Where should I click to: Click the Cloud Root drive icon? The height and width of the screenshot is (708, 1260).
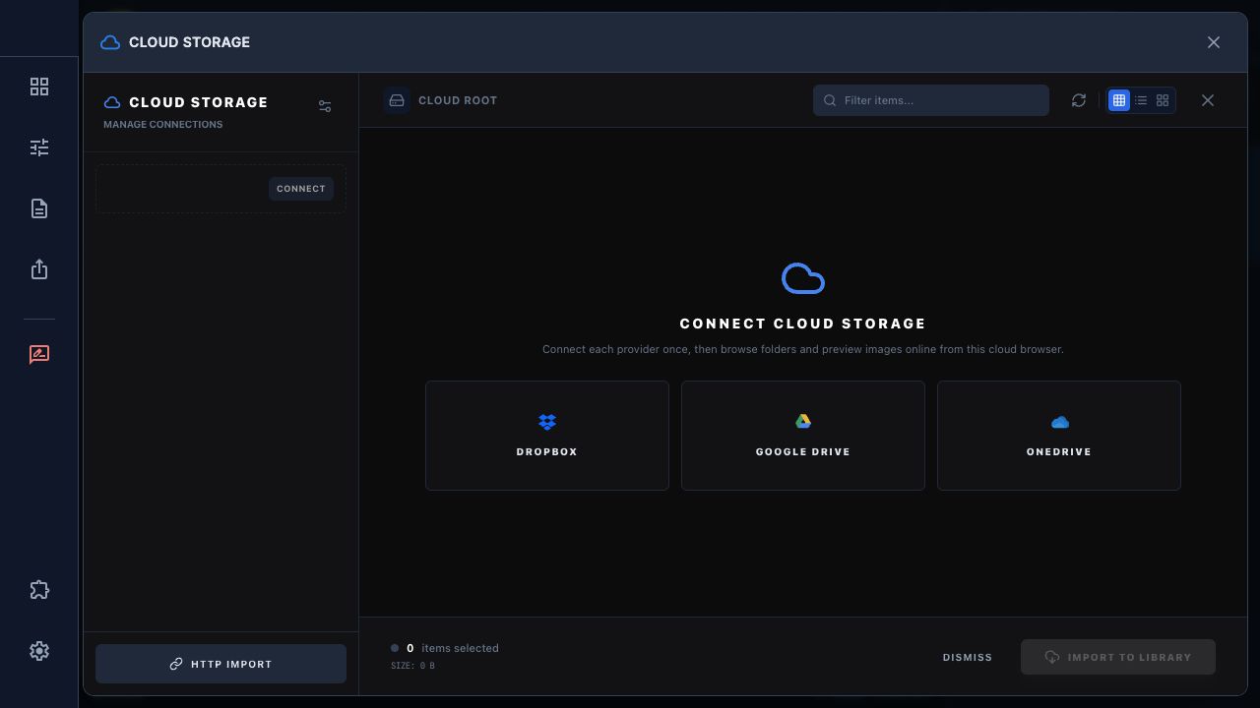(x=397, y=100)
